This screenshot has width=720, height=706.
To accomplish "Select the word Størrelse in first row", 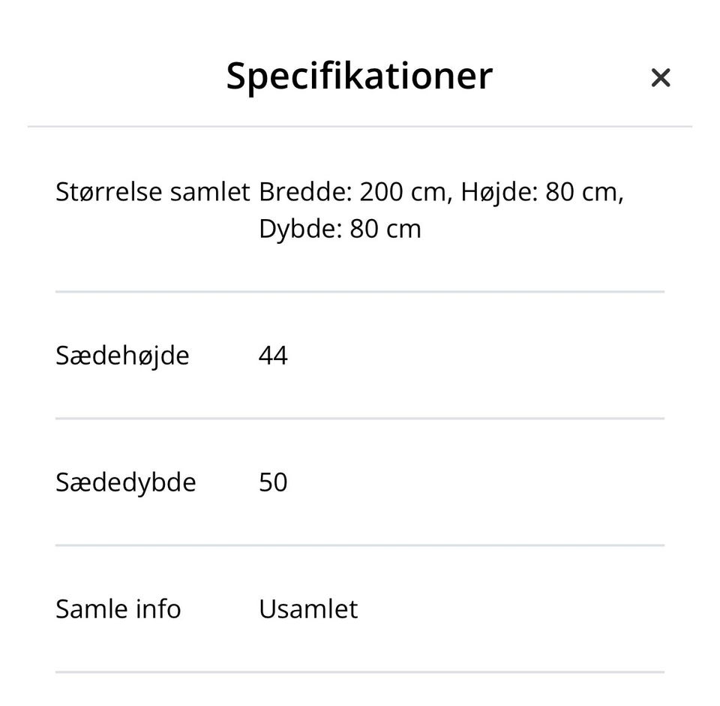I will coord(109,192).
